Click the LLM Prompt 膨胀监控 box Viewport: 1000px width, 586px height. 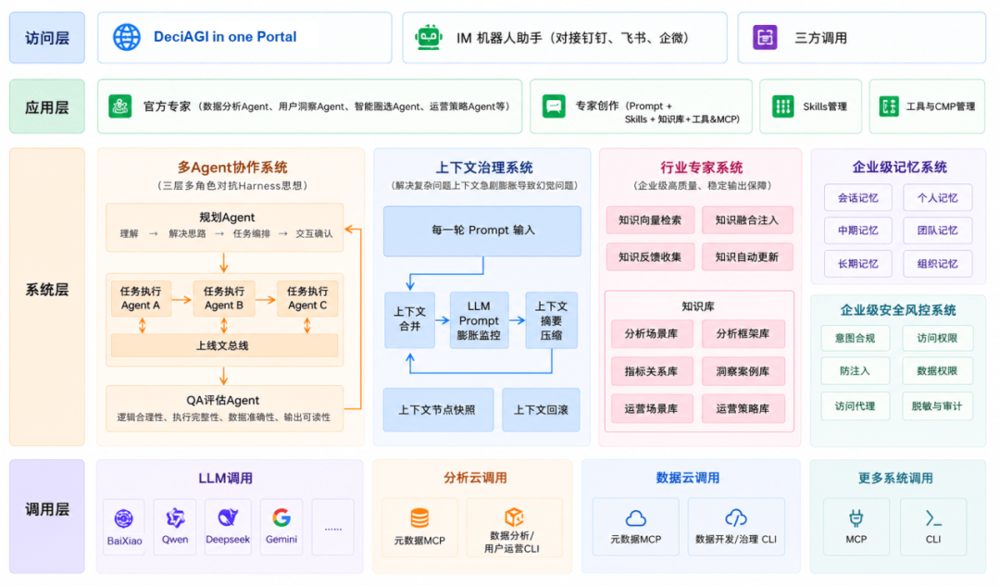coord(479,320)
